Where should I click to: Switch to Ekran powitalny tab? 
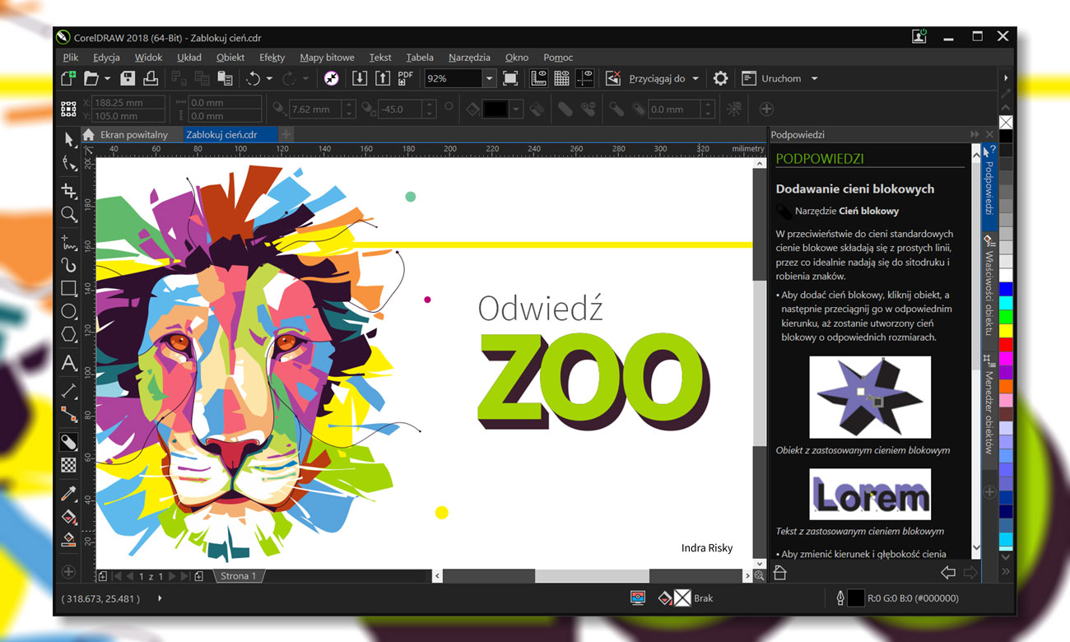[133, 134]
